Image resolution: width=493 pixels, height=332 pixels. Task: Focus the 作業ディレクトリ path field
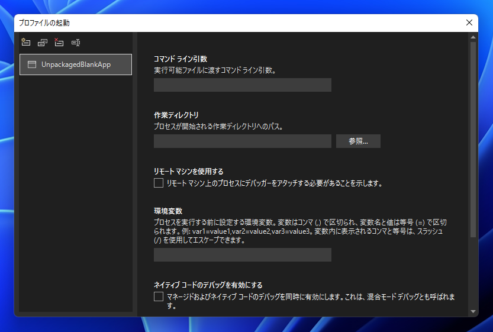(x=243, y=141)
